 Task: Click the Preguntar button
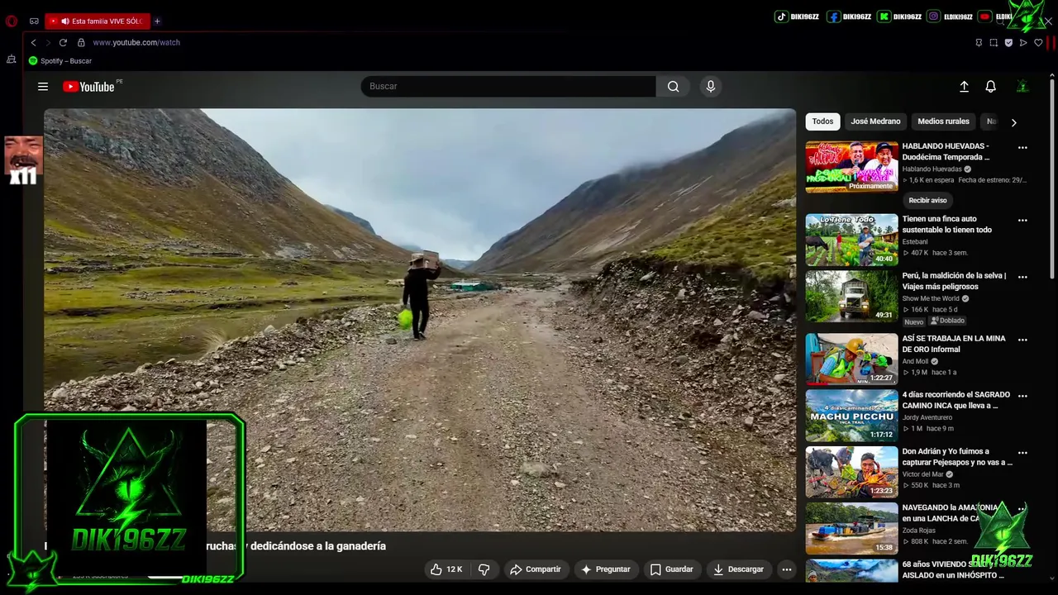click(606, 569)
